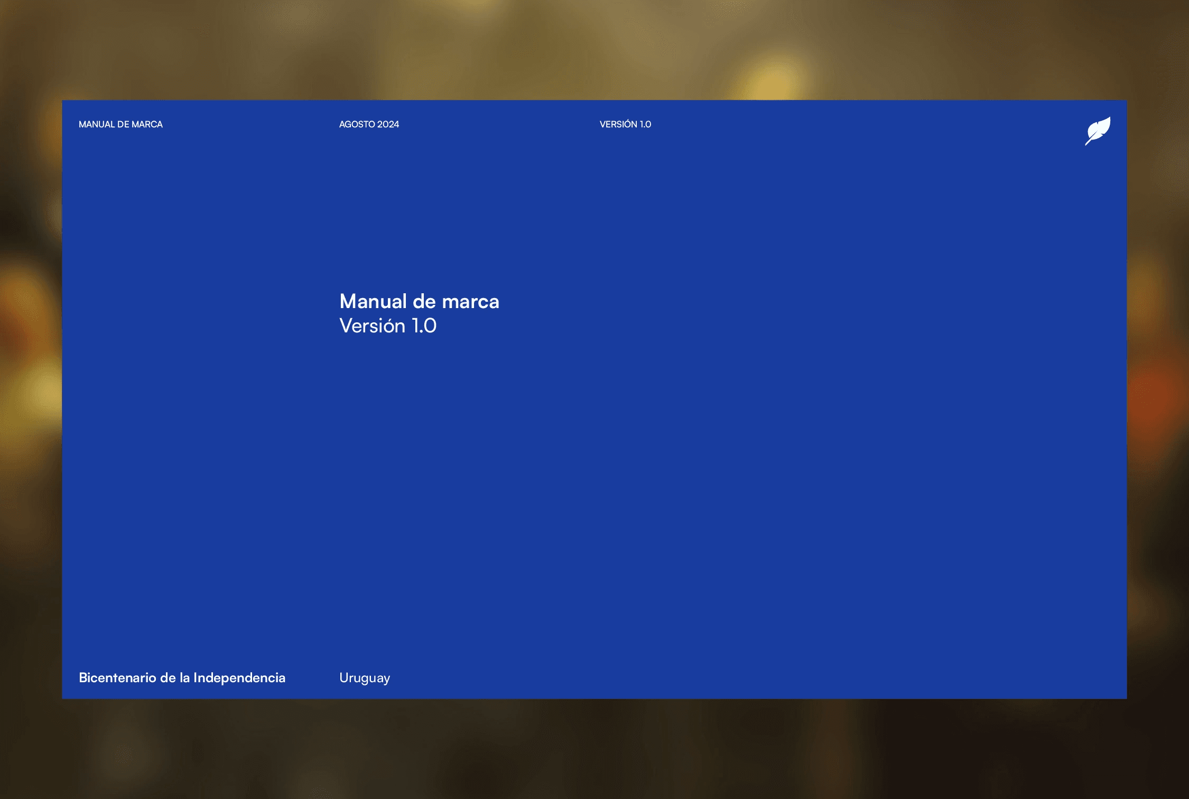Click the word 'Bicentenario' in the footer
The width and height of the screenshot is (1189, 799).
coord(117,677)
